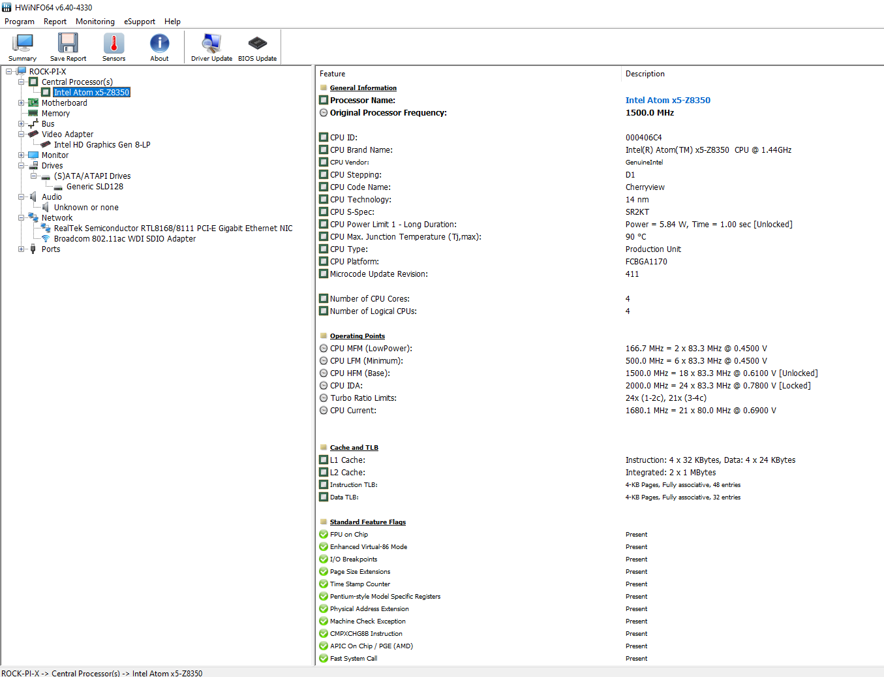Select the 'CPU HFM (Base):' row
Viewport: 884px width, 677px height.
click(x=599, y=373)
